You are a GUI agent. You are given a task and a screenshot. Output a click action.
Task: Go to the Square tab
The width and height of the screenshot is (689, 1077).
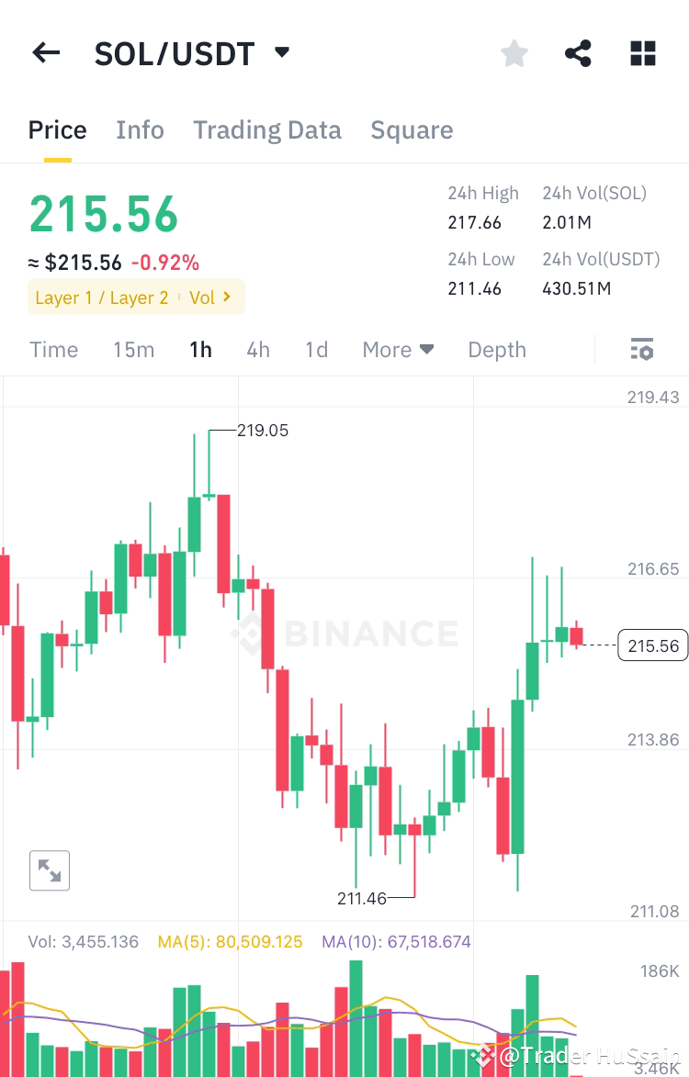pos(412,129)
